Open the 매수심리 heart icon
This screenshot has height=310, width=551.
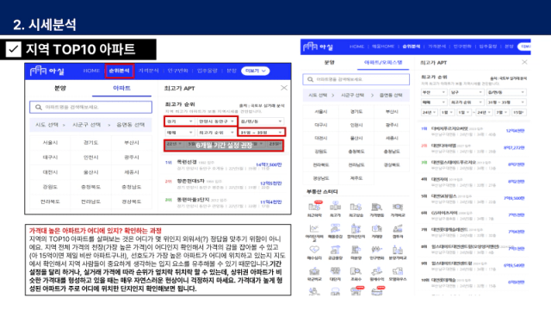click(314, 252)
